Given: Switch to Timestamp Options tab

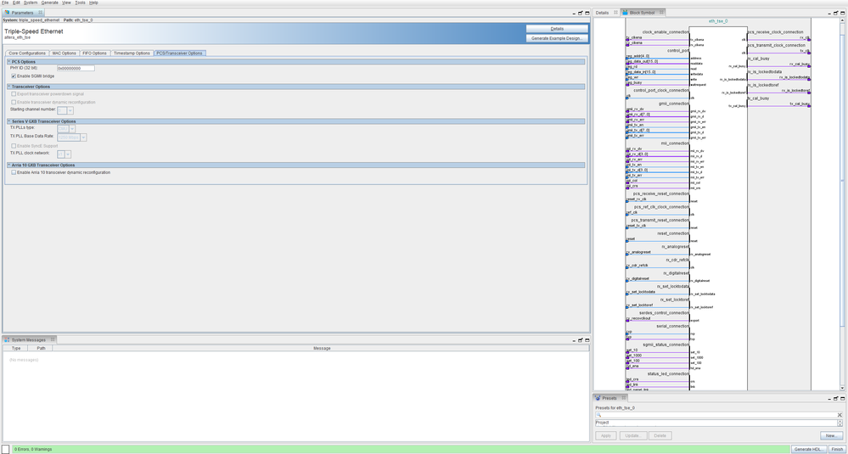Looking at the screenshot, I should click(x=132, y=53).
